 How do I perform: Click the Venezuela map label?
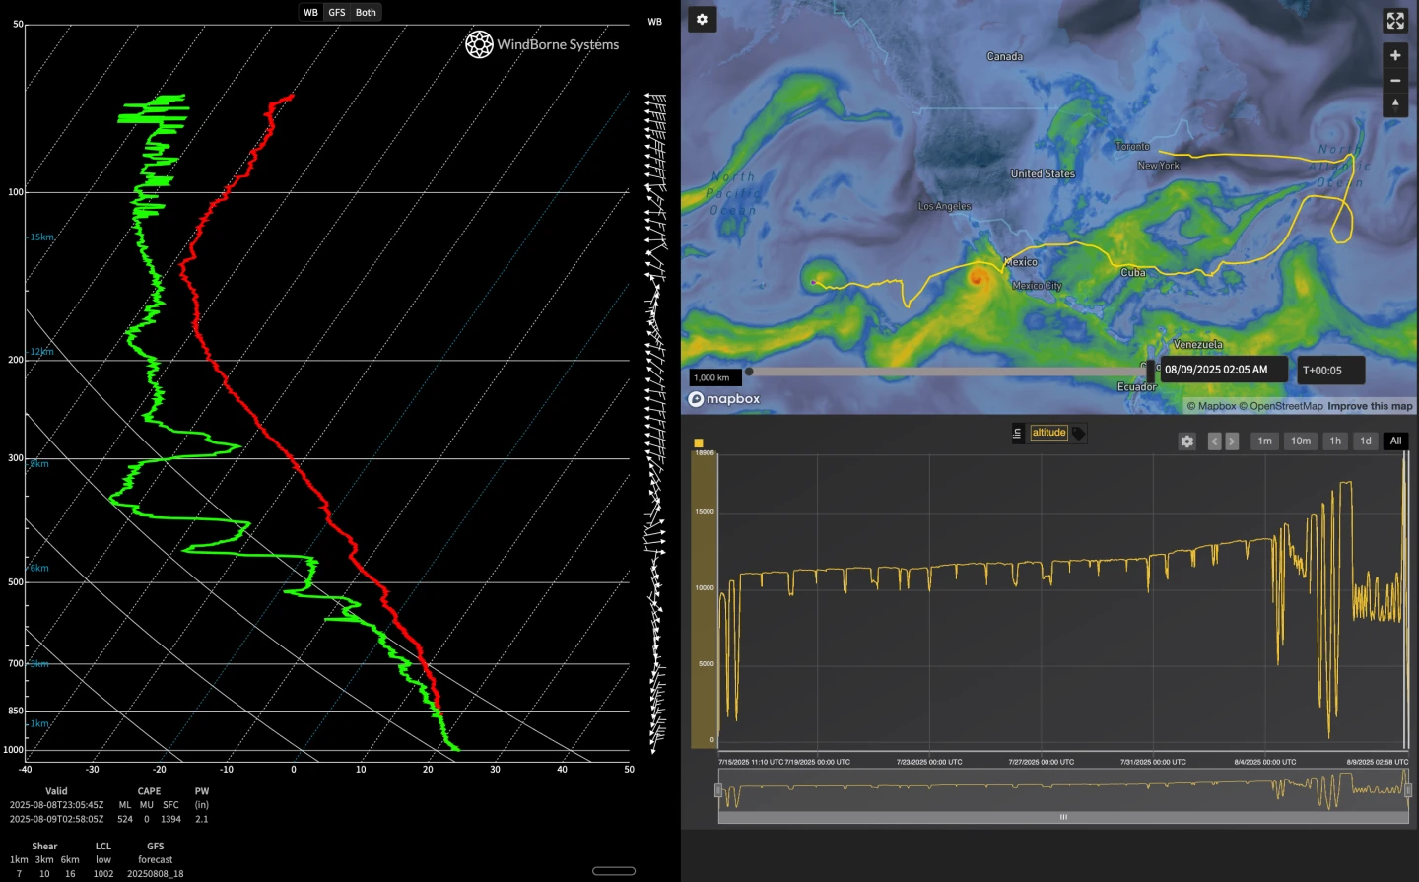[1197, 345]
